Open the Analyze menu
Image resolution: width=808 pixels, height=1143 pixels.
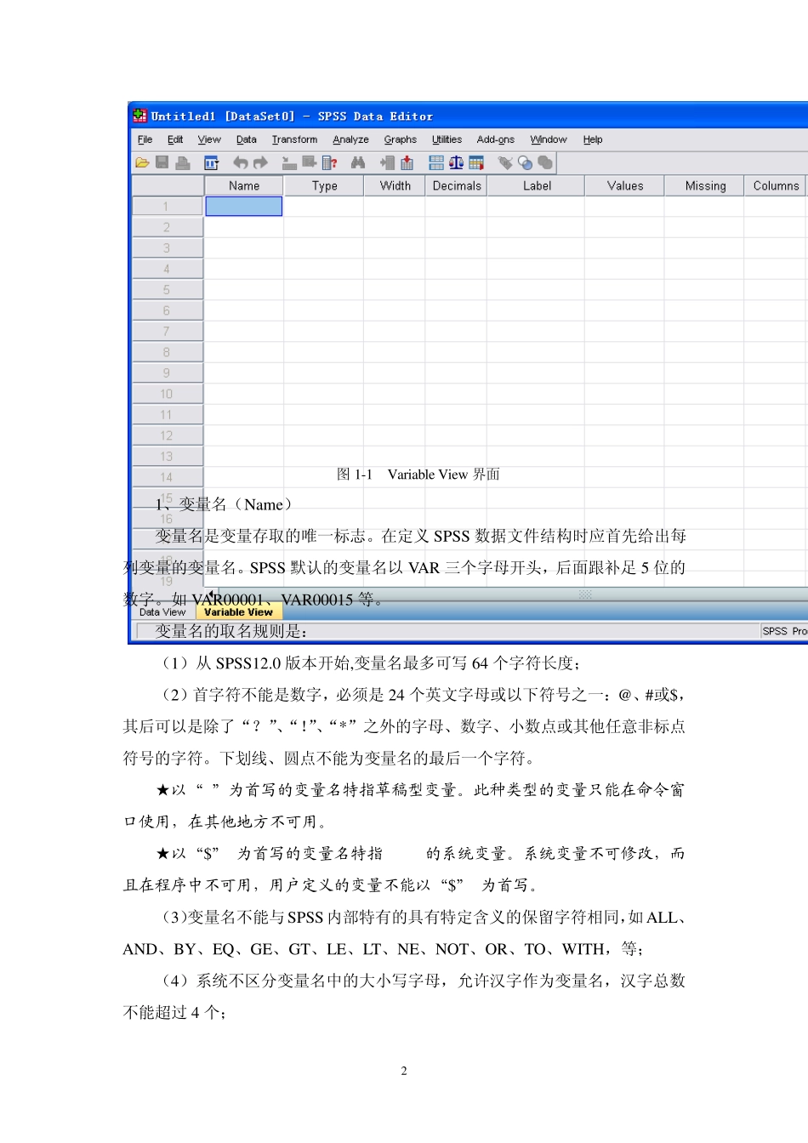coord(350,139)
